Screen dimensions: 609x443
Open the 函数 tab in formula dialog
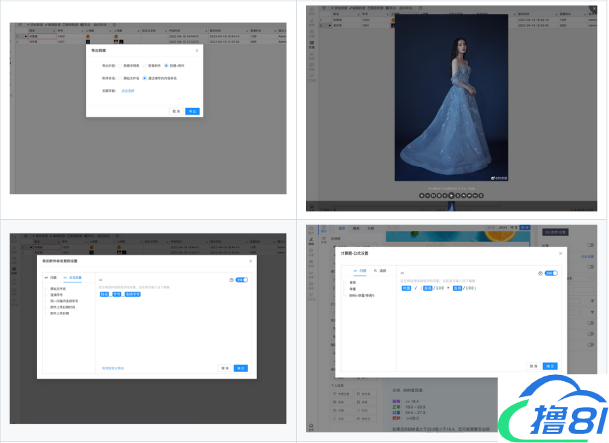pyautogui.click(x=379, y=271)
